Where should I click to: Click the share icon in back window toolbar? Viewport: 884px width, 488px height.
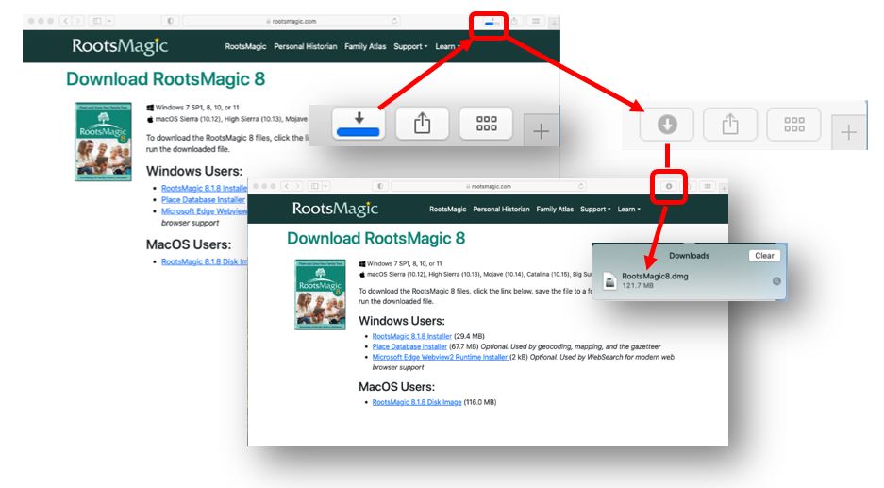point(514,22)
